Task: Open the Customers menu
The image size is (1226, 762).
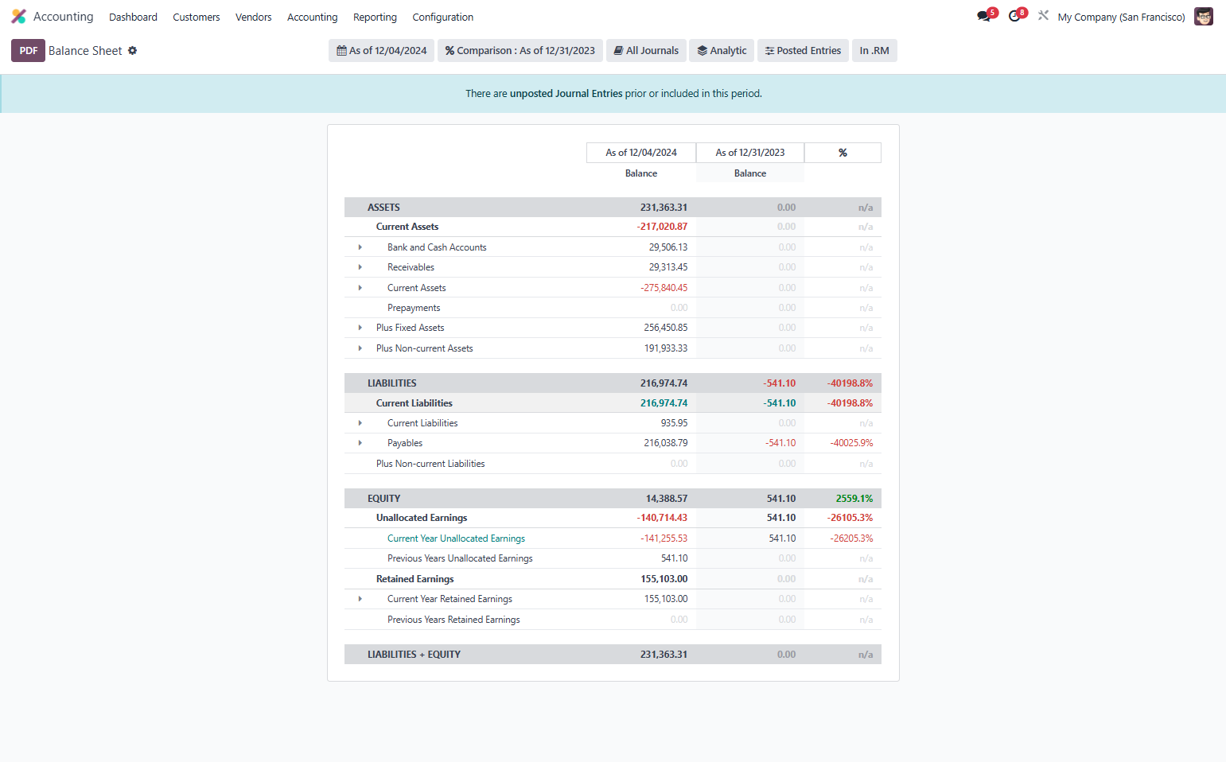Action: click(197, 17)
